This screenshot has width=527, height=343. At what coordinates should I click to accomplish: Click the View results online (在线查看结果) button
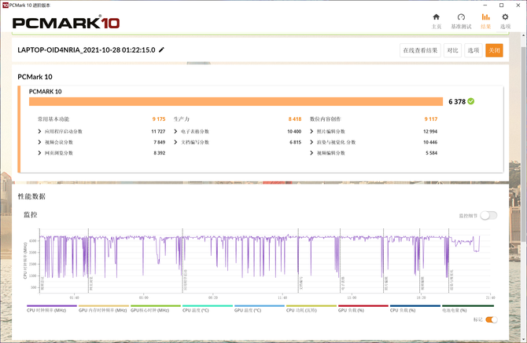420,50
